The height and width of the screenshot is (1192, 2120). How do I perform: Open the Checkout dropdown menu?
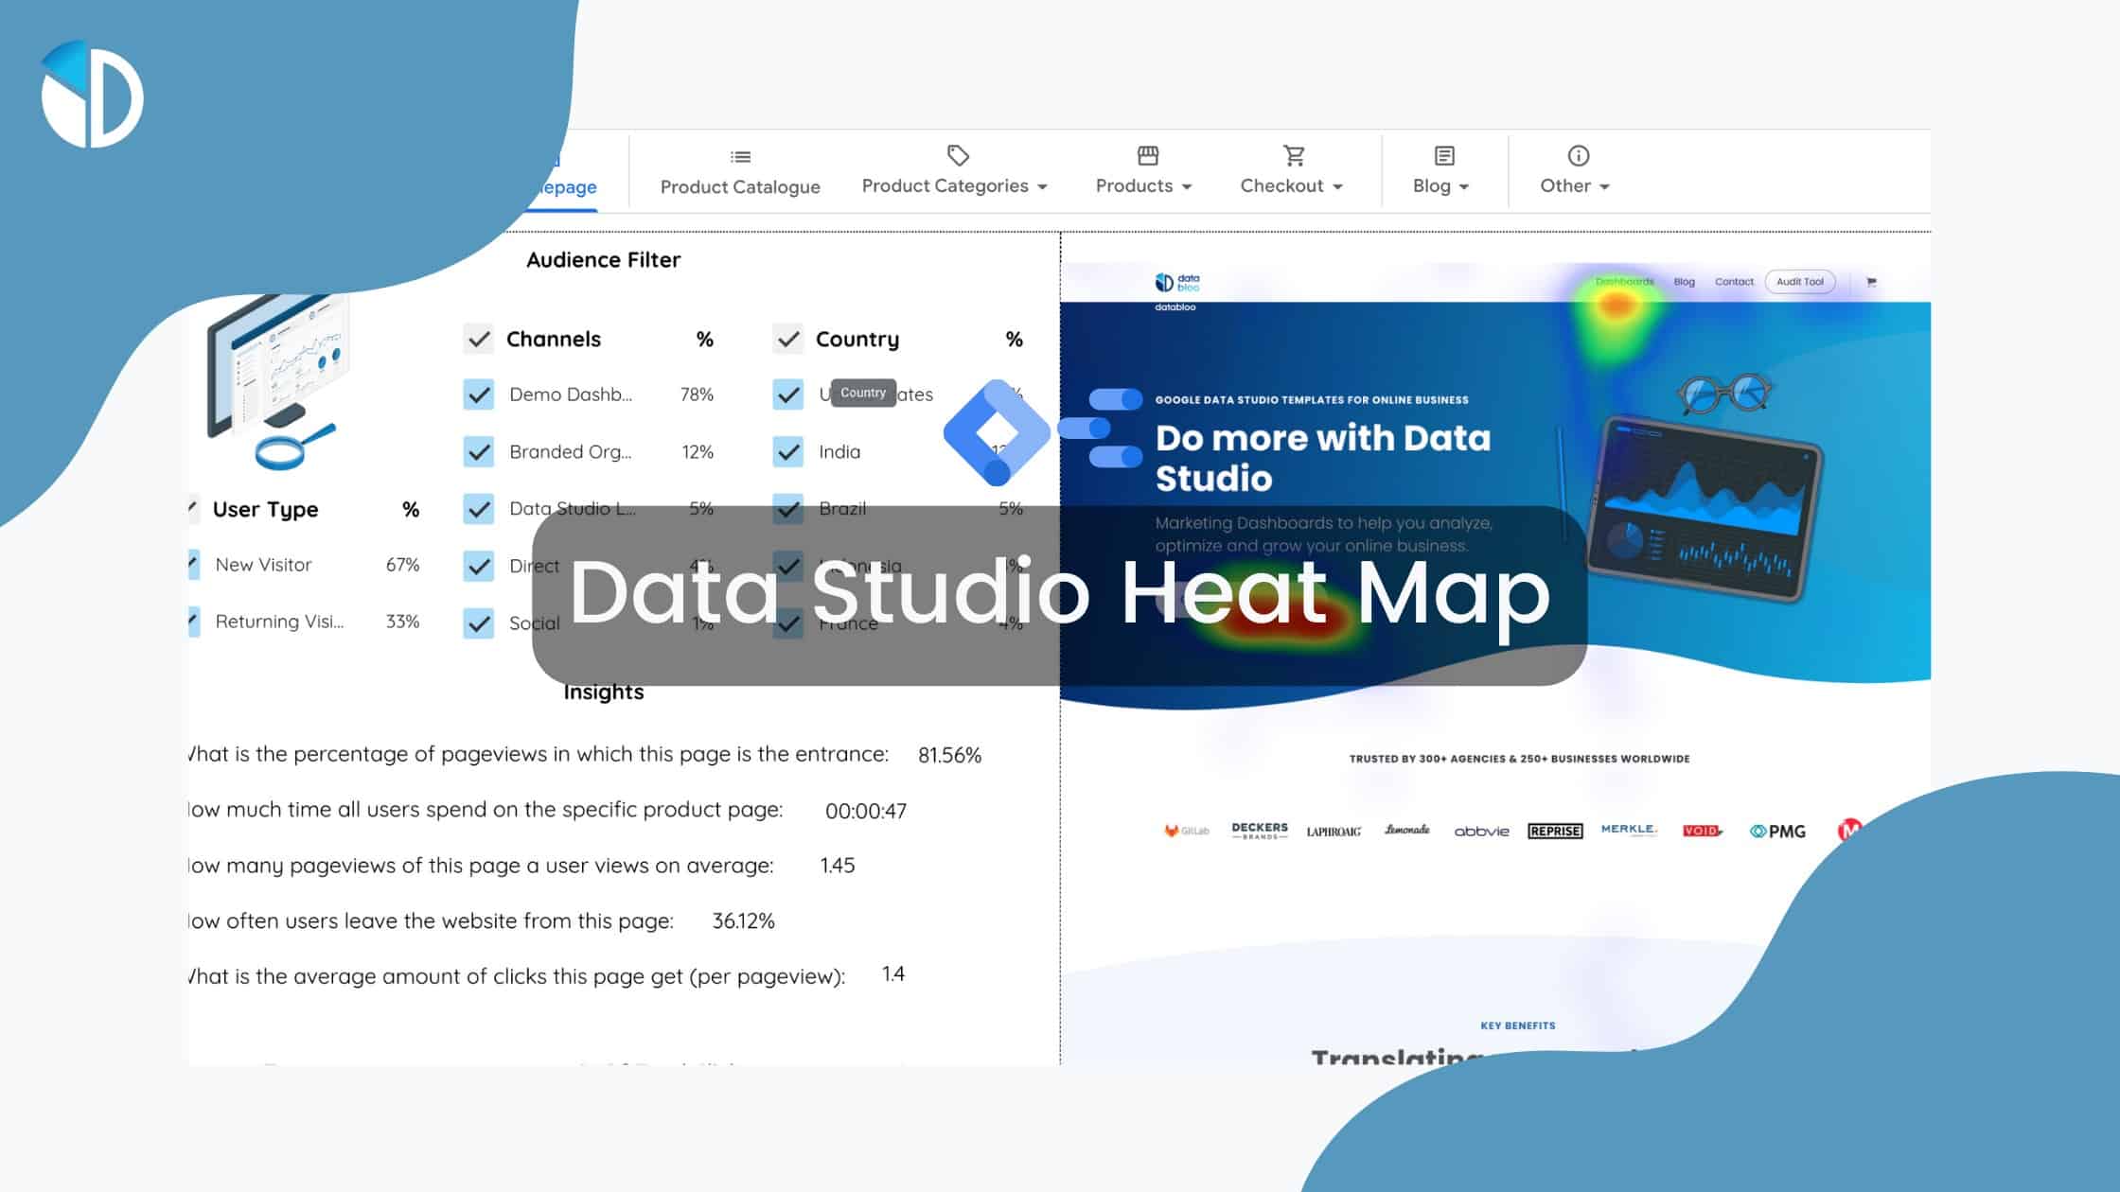(1337, 186)
